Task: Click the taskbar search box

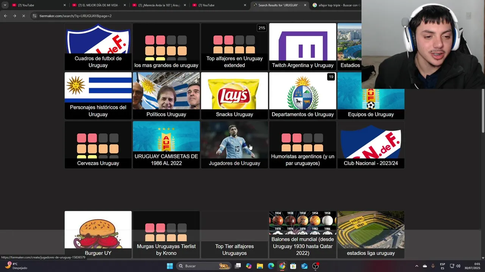Action: (204, 266)
